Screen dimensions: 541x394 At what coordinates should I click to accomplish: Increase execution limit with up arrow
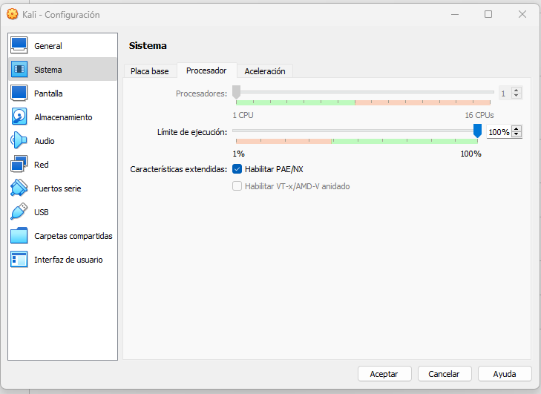tap(517, 129)
